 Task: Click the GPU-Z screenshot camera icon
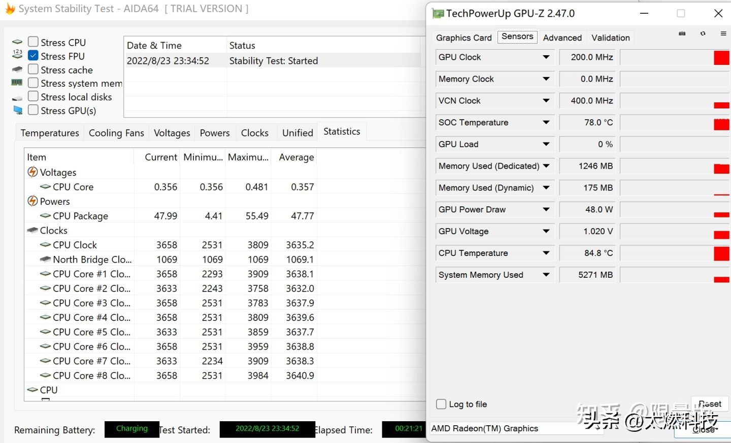(x=682, y=33)
